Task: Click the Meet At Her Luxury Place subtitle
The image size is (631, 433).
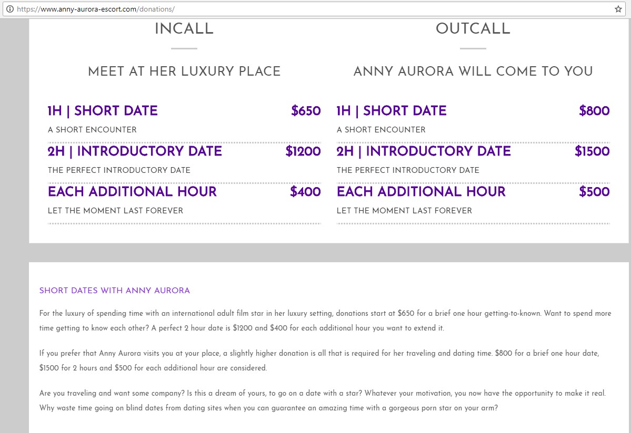Action: pyautogui.click(x=184, y=71)
